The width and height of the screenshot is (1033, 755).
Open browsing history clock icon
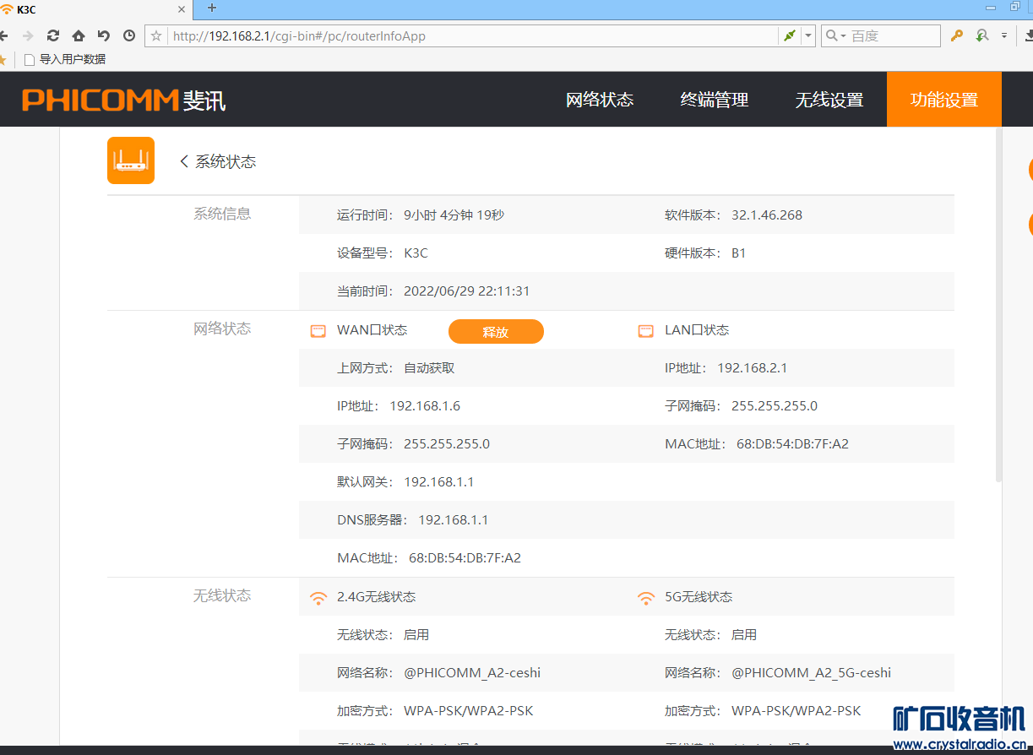tap(129, 35)
